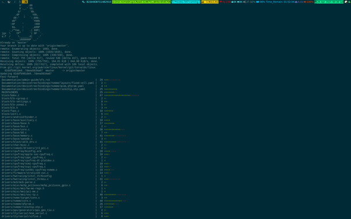
Task: Click block/blk-zoned.c file name
Action: pos(14,105)
